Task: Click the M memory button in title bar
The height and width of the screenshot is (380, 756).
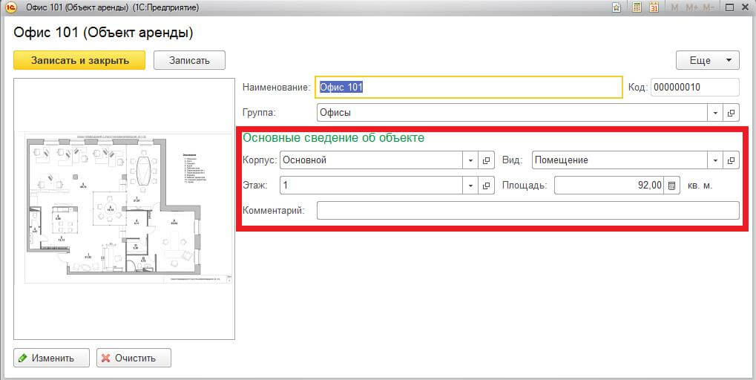Action: pyautogui.click(x=674, y=7)
